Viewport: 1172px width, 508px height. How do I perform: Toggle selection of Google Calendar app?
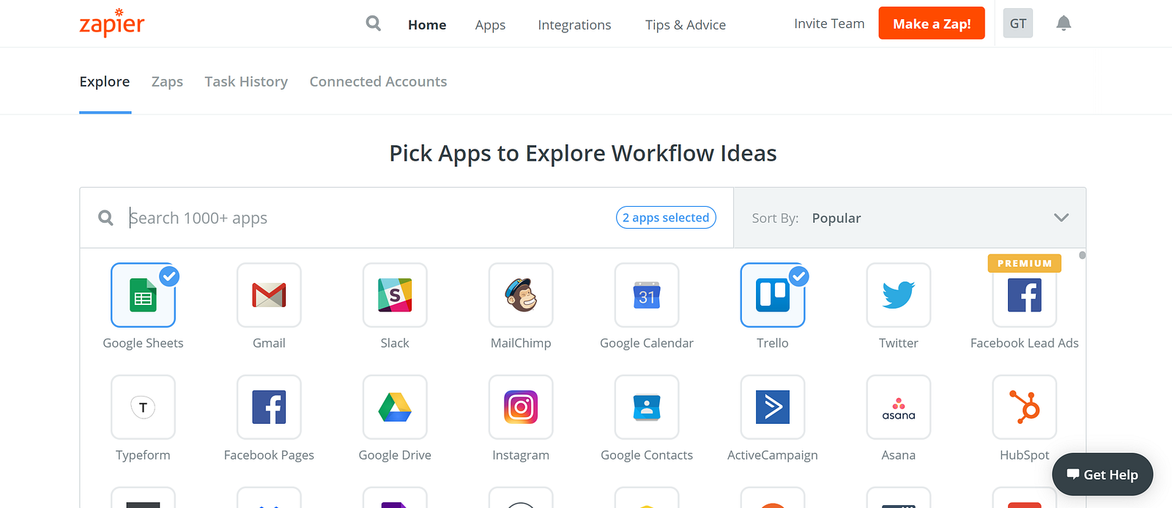click(x=647, y=295)
